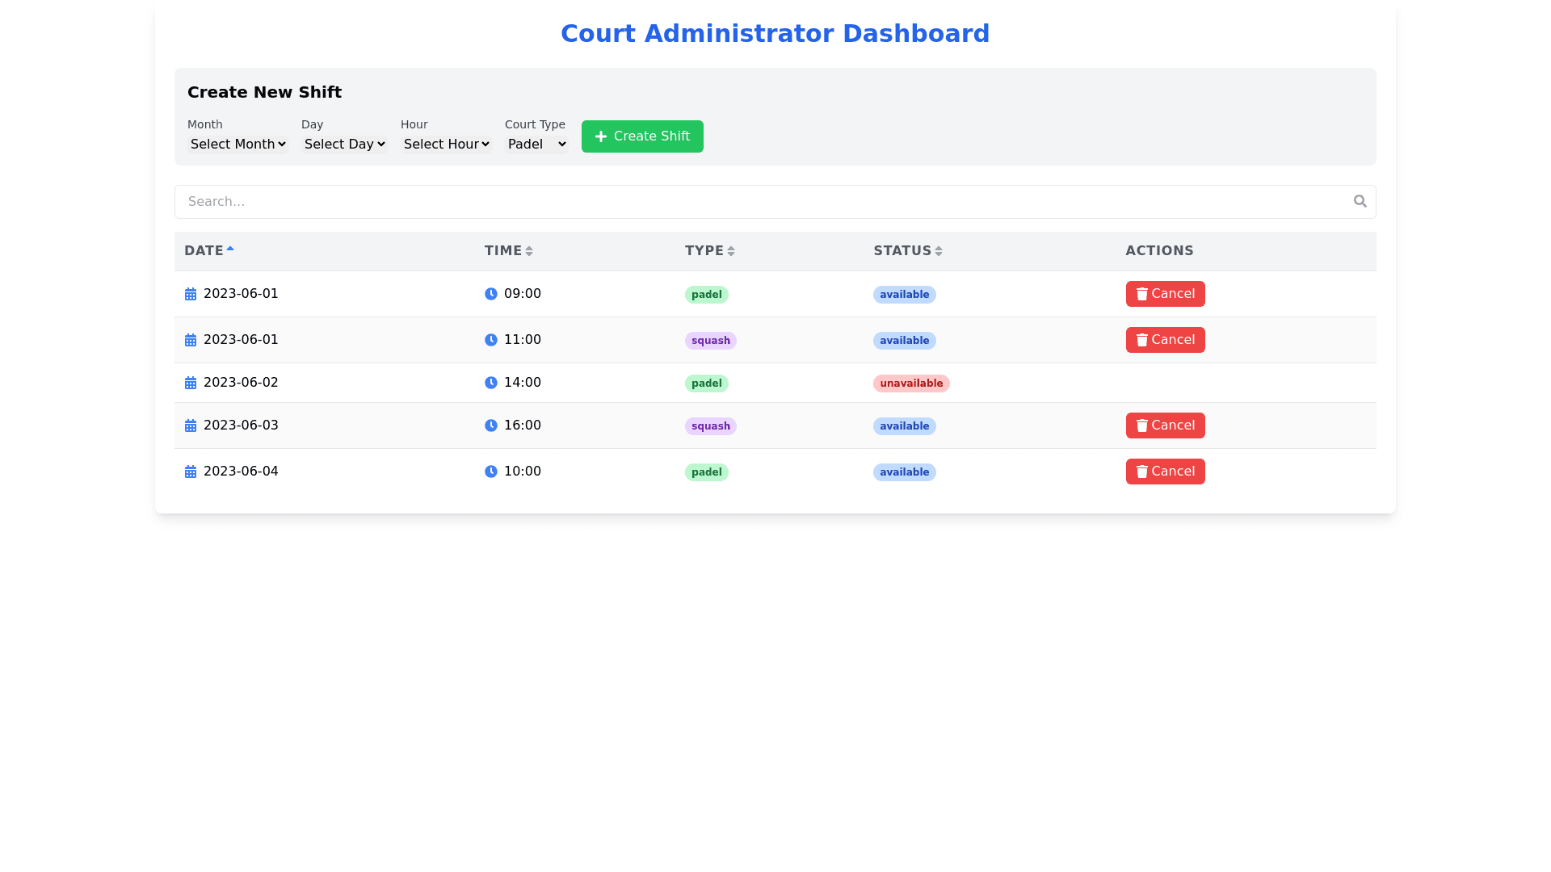
Task: Click the Type column sort icon
Action: (731, 251)
